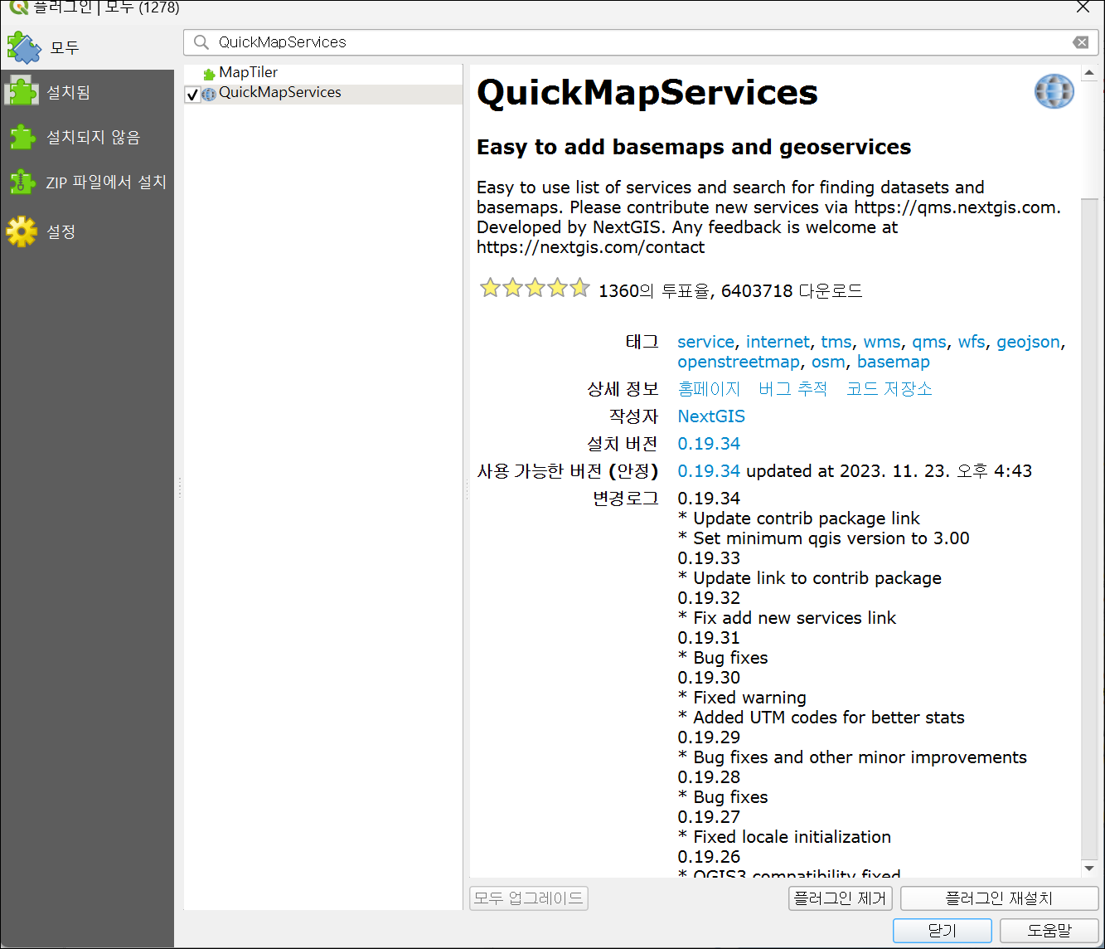Image resolution: width=1105 pixels, height=949 pixels.
Task: Open the 모두 tab
Action: (87, 48)
